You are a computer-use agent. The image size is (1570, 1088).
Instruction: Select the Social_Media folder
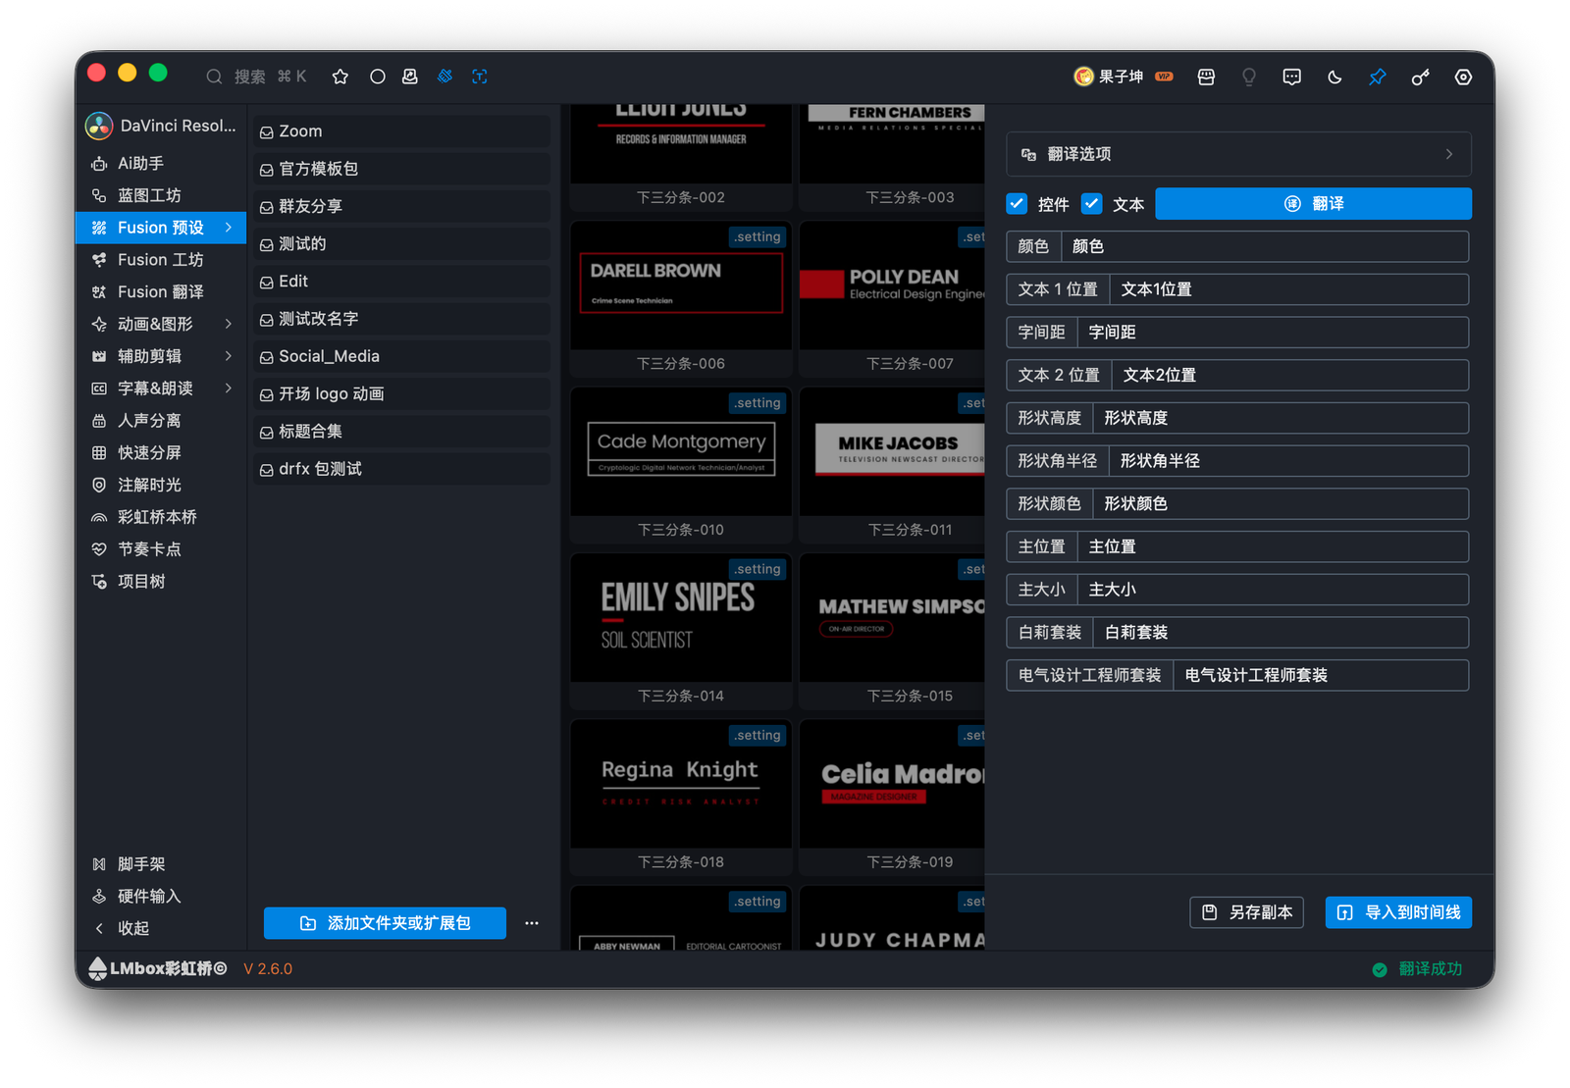[402, 356]
